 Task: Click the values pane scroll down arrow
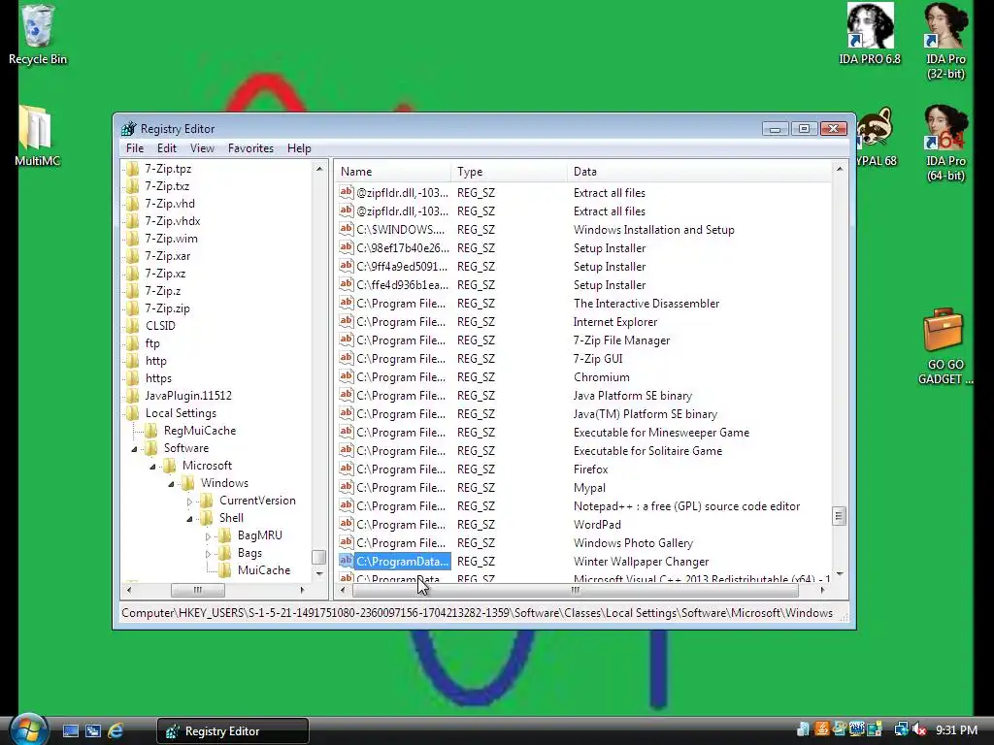pos(840,574)
